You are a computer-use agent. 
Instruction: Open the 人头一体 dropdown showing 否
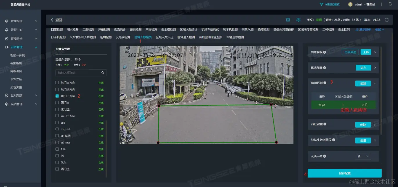click(x=363, y=156)
